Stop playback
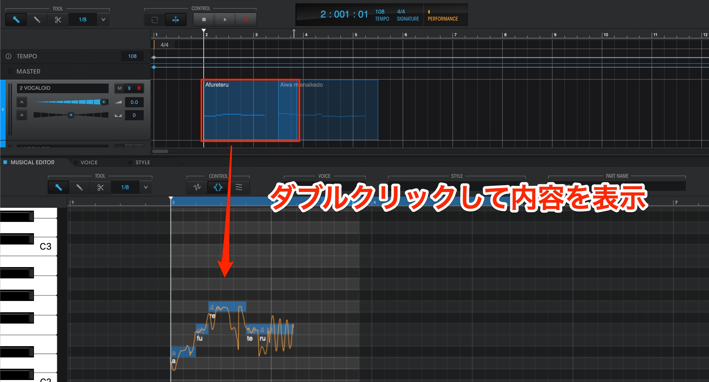 [x=204, y=20]
